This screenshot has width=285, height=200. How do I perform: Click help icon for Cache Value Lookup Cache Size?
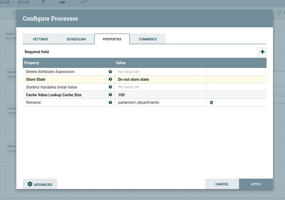tap(110, 95)
